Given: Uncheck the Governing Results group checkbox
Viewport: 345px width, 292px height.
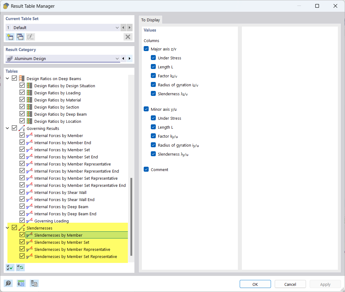Looking at the screenshot, I should [14, 128].
